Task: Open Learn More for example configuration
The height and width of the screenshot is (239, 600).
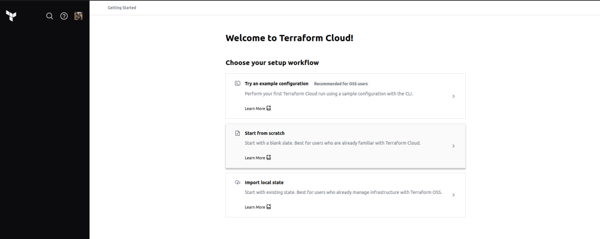Action: click(x=255, y=108)
